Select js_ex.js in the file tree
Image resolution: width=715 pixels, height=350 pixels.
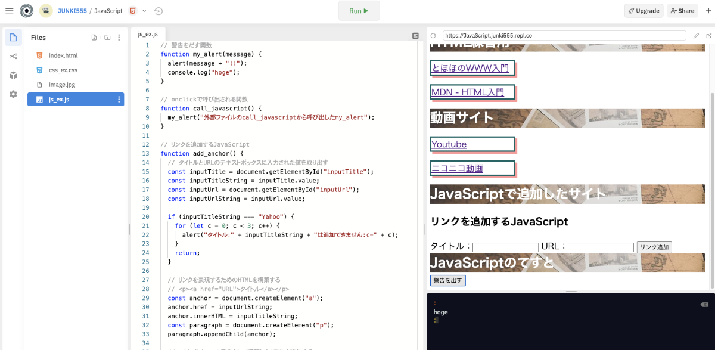click(x=76, y=100)
